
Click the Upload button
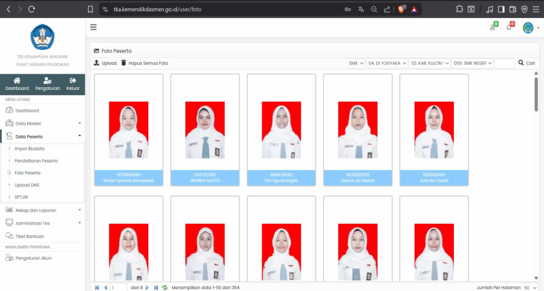[105, 63]
